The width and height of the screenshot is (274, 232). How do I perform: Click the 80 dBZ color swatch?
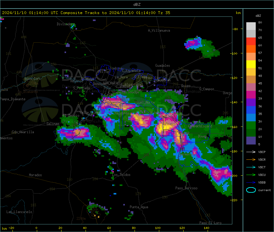251,26
